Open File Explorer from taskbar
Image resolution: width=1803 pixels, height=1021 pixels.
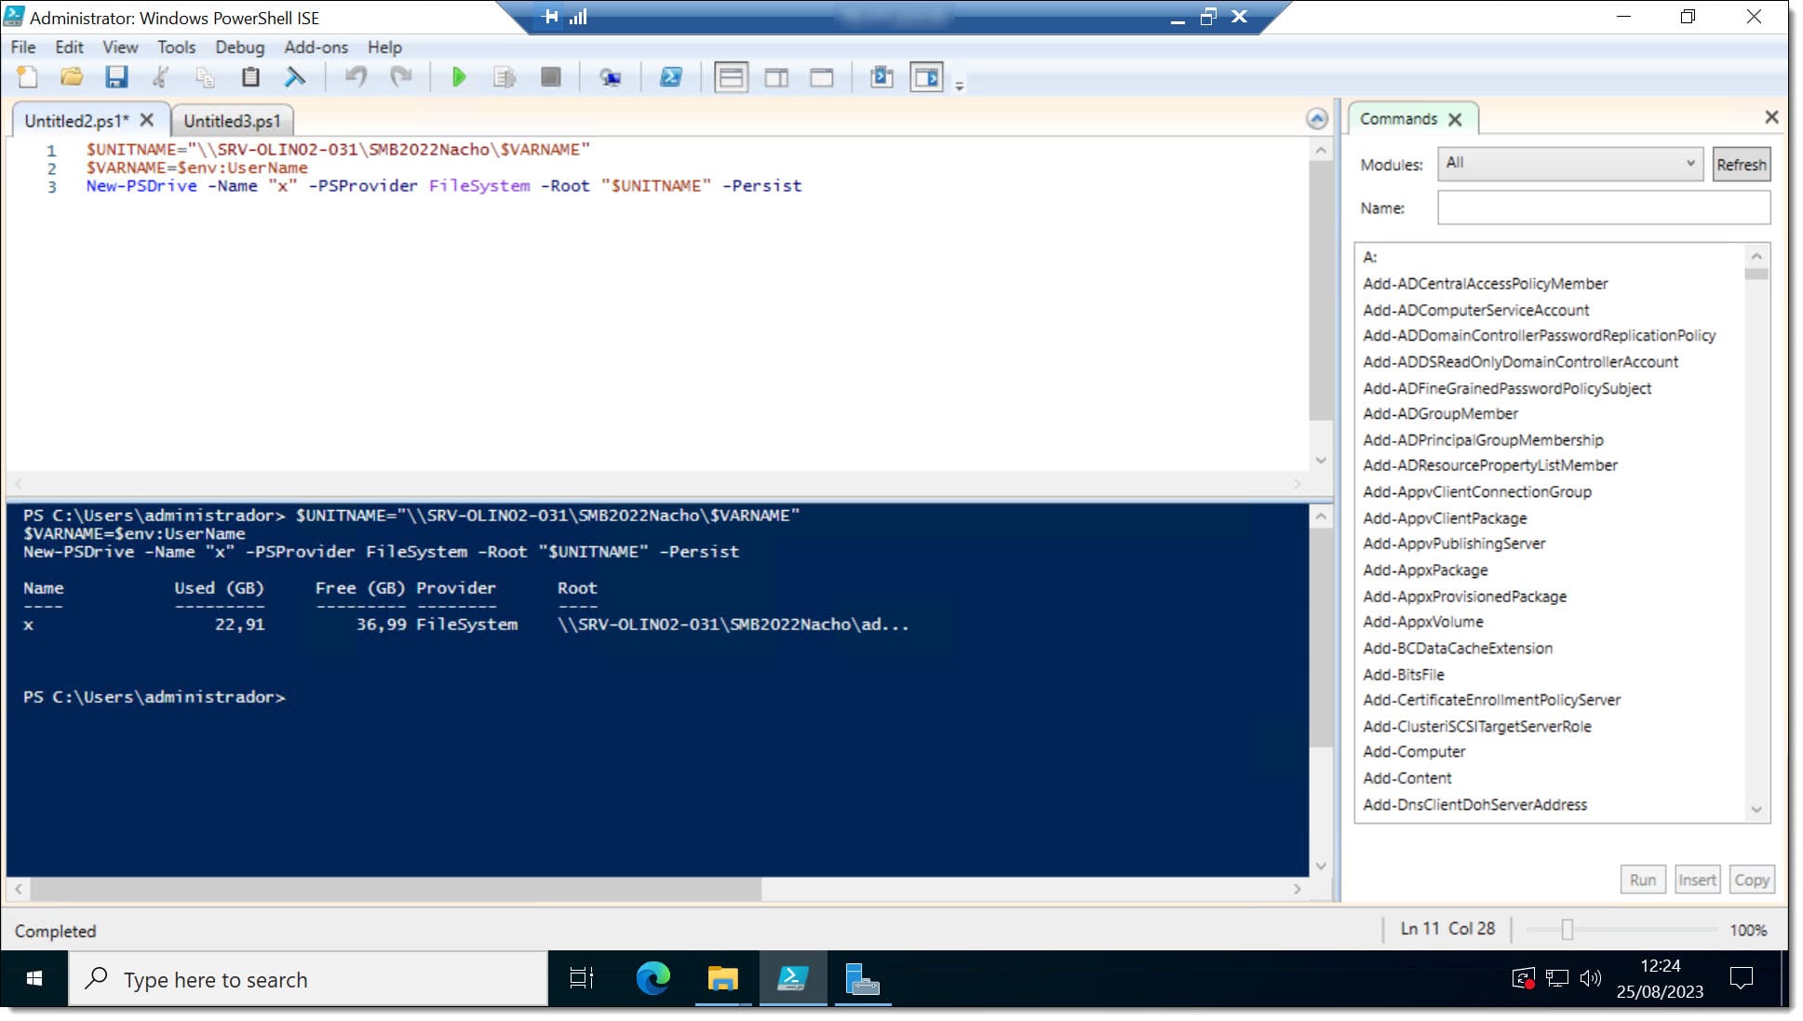pos(722,978)
